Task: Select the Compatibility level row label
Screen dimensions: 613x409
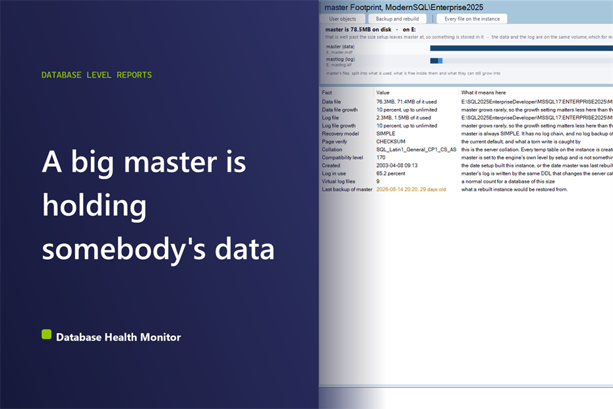Action: pos(343,158)
